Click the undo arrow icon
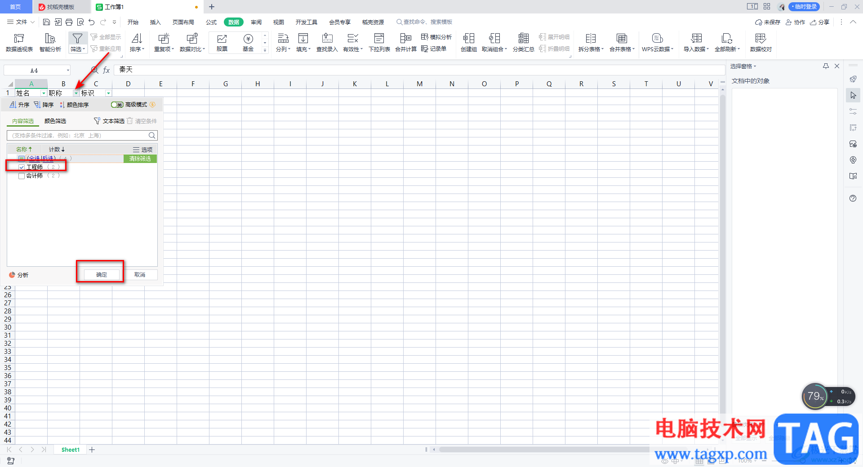The width and height of the screenshot is (863, 467). tap(92, 22)
